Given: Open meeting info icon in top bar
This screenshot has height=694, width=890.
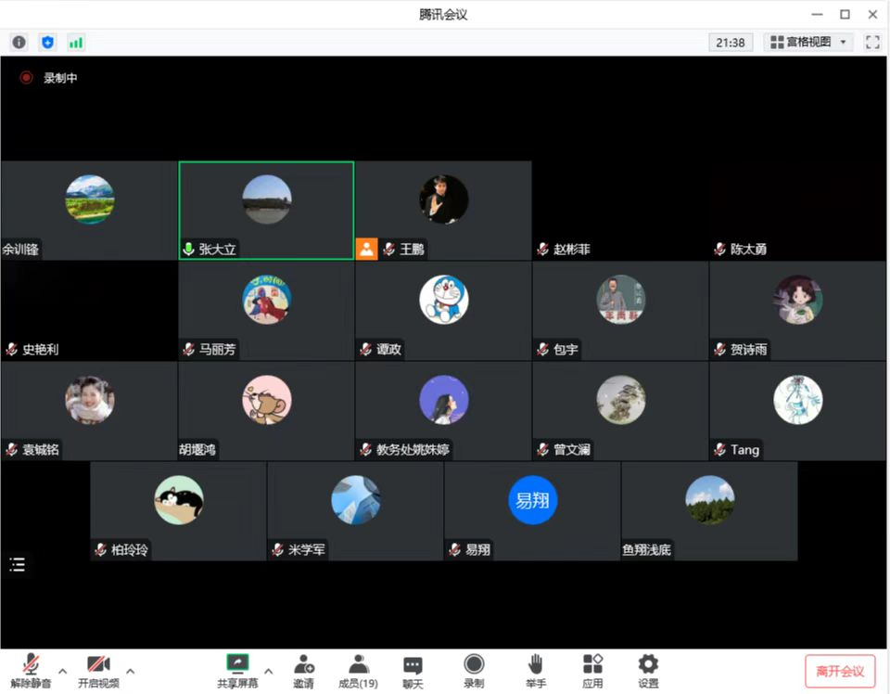Looking at the screenshot, I should click(19, 43).
